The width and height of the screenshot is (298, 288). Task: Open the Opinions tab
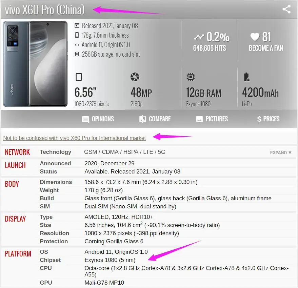(x=98, y=119)
